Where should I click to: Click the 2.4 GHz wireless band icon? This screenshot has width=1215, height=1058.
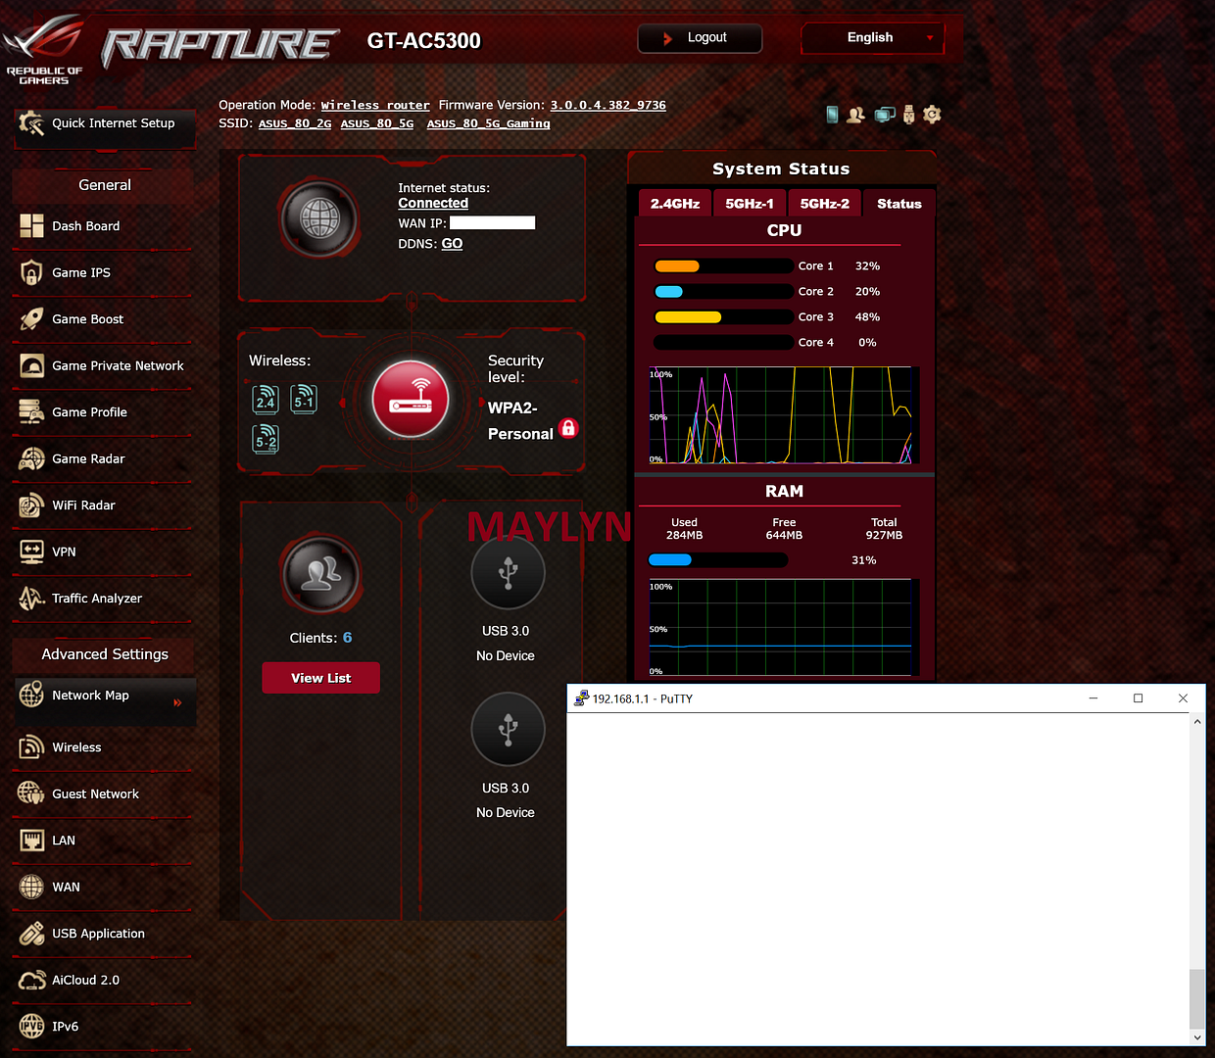click(x=266, y=400)
